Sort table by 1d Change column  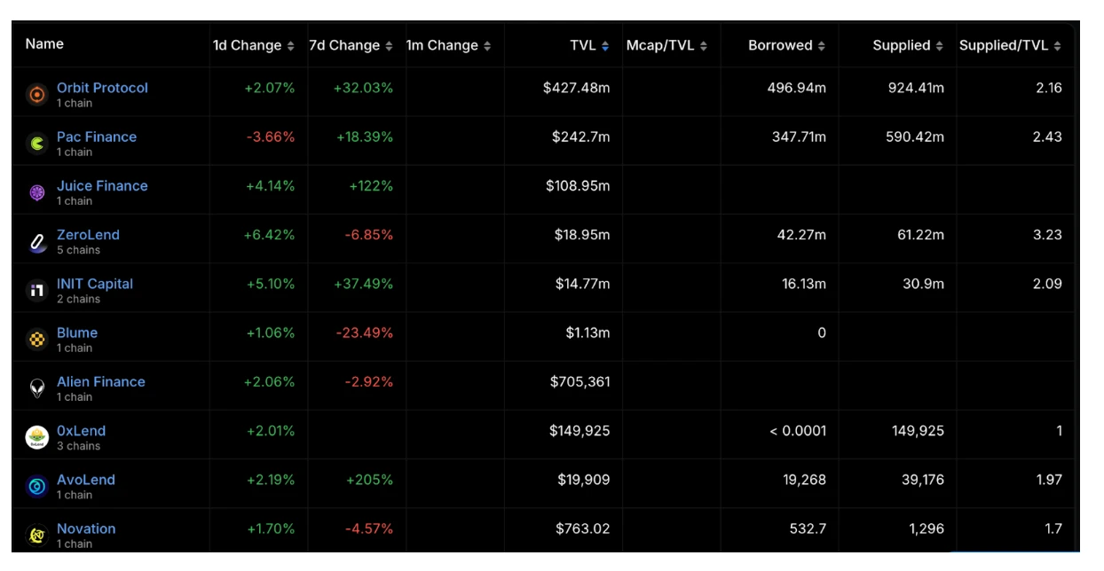pos(253,45)
